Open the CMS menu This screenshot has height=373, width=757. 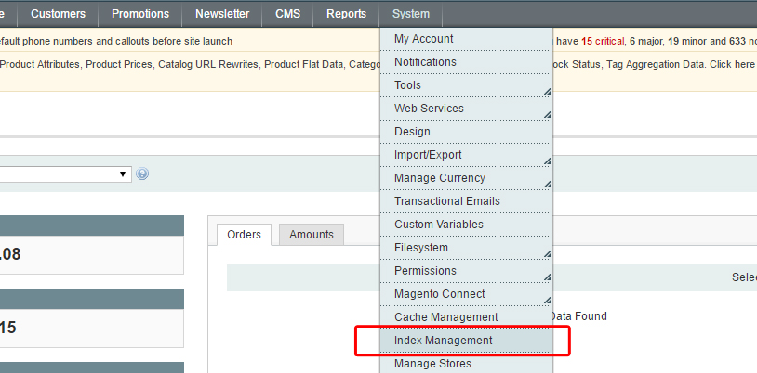287,14
